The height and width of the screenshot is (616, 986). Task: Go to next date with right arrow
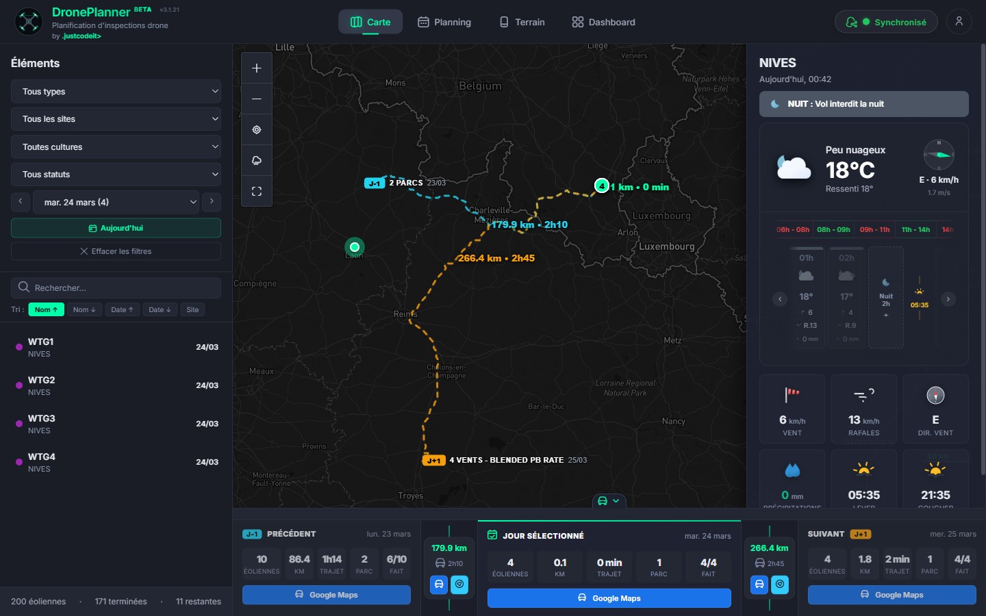tap(212, 201)
